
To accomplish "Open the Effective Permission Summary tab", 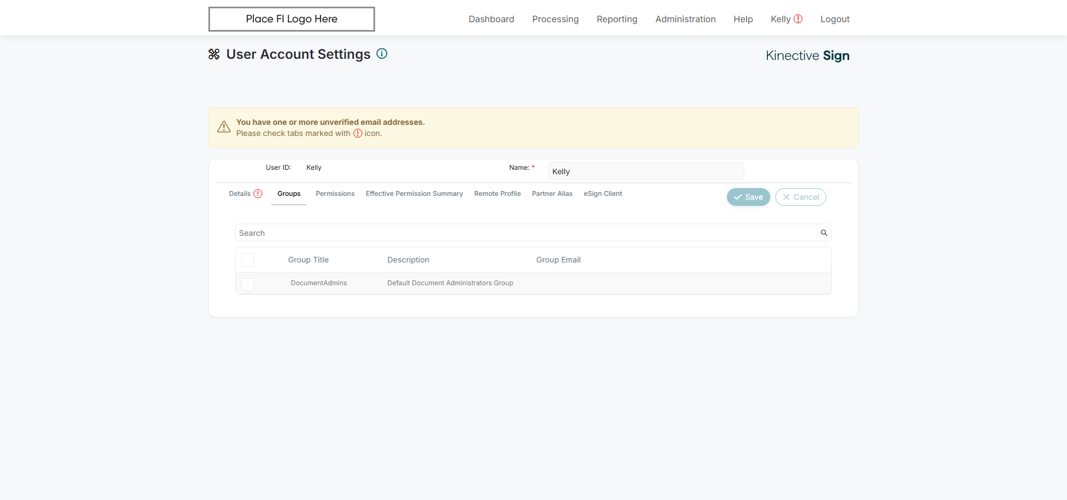I will point(414,194).
